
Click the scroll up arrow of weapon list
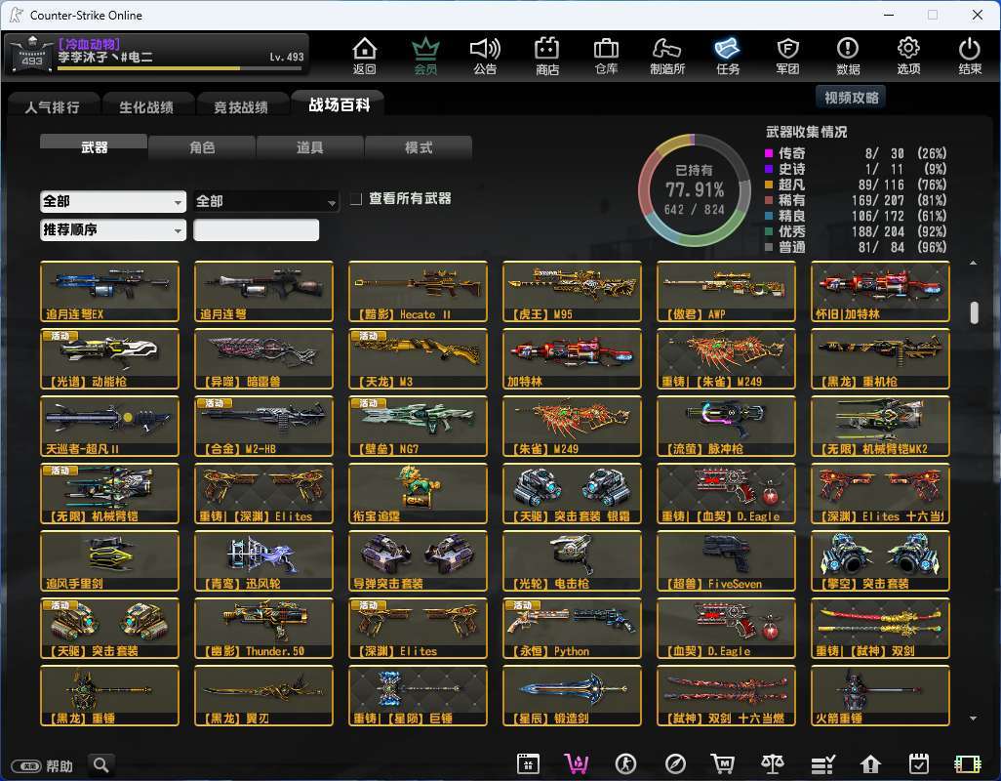point(973,264)
